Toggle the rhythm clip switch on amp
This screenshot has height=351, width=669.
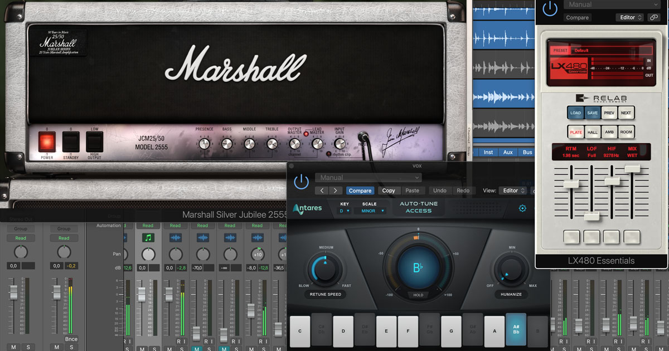[x=328, y=154]
